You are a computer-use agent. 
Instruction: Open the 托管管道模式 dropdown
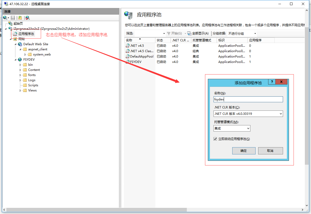tap(248, 128)
